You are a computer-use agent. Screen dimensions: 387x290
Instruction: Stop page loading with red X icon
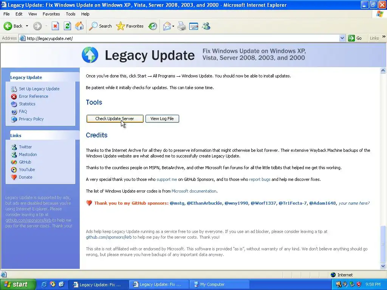(x=55, y=26)
